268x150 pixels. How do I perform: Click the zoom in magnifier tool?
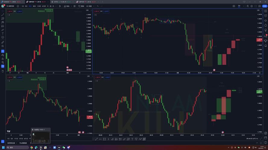pos(3,46)
